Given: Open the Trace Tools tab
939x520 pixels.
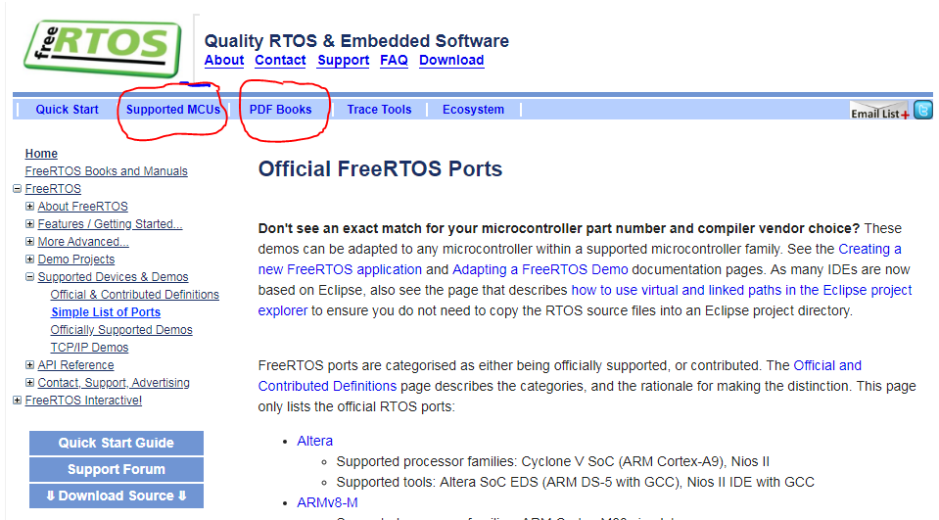Looking at the screenshot, I should point(379,110).
